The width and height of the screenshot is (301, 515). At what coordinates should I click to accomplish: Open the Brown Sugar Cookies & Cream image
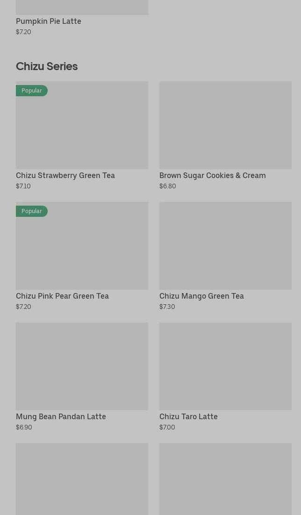pos(225,125)
